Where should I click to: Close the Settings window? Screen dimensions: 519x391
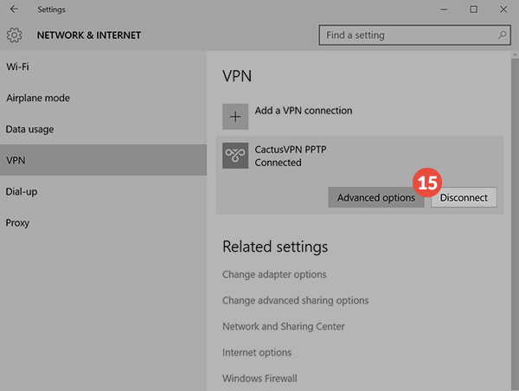(503, 10)
